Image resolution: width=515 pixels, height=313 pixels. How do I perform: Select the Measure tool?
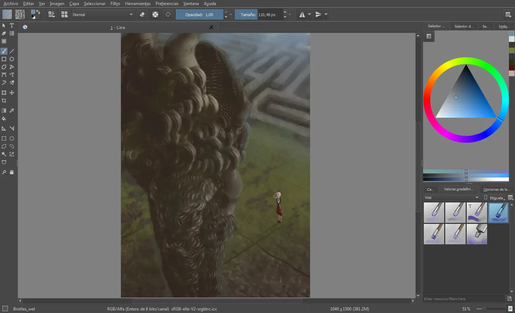point(12,128)
